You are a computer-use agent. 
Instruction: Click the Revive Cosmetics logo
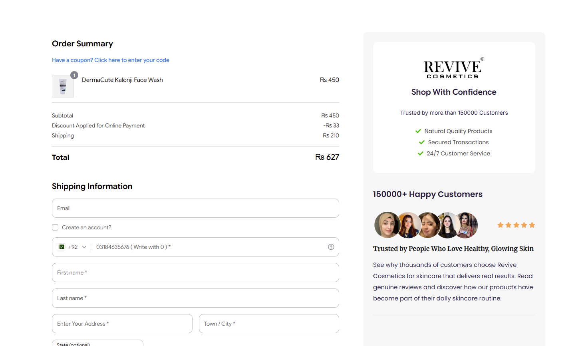click(x=454, y=68)
